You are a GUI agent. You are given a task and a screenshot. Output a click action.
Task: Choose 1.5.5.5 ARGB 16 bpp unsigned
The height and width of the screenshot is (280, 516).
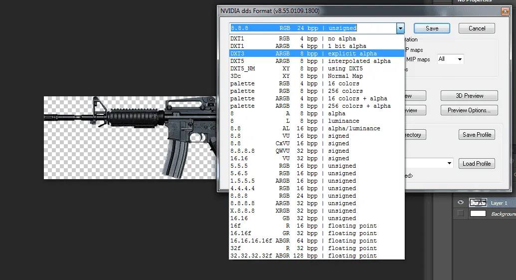[x=317, y=181]
